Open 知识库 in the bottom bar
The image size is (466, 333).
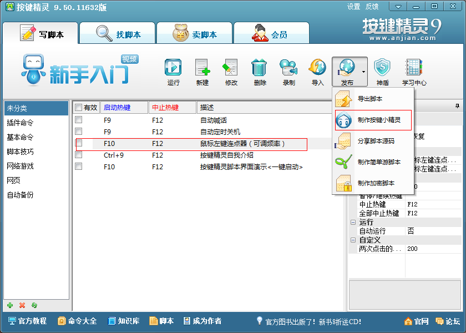pos(124,321)
